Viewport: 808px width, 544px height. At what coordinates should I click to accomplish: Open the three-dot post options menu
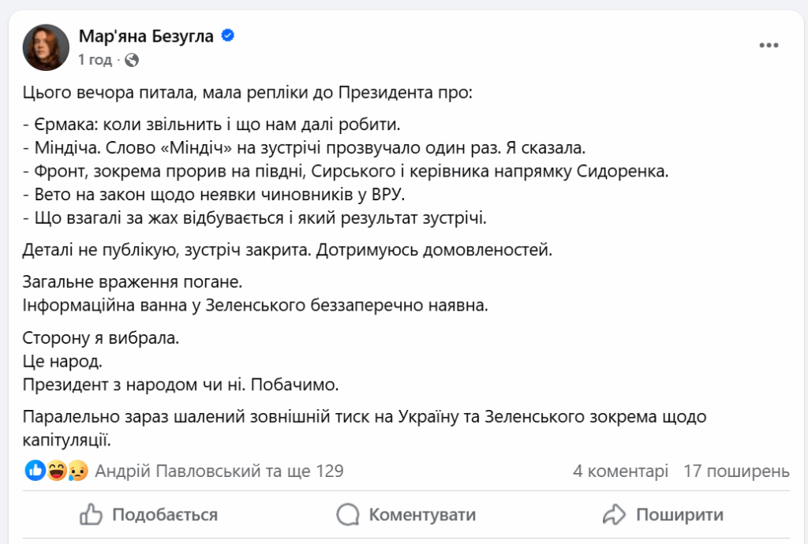pos(769,45)
